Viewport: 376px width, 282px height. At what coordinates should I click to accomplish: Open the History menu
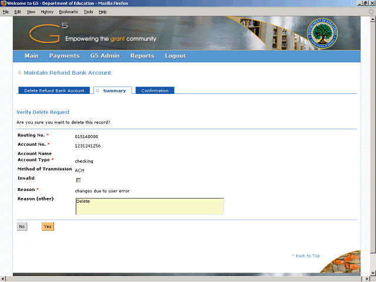point(47,12)
